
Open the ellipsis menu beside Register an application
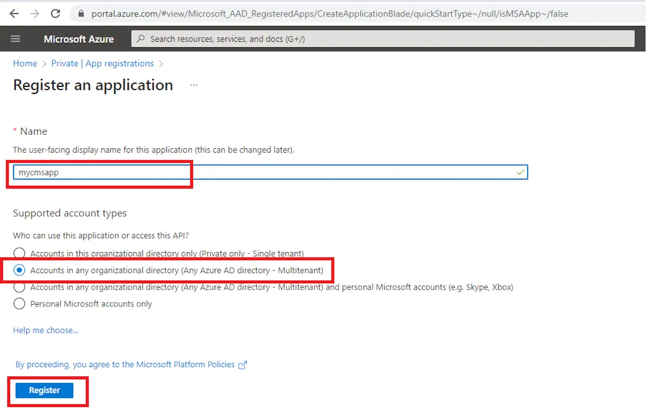[194, 85]
